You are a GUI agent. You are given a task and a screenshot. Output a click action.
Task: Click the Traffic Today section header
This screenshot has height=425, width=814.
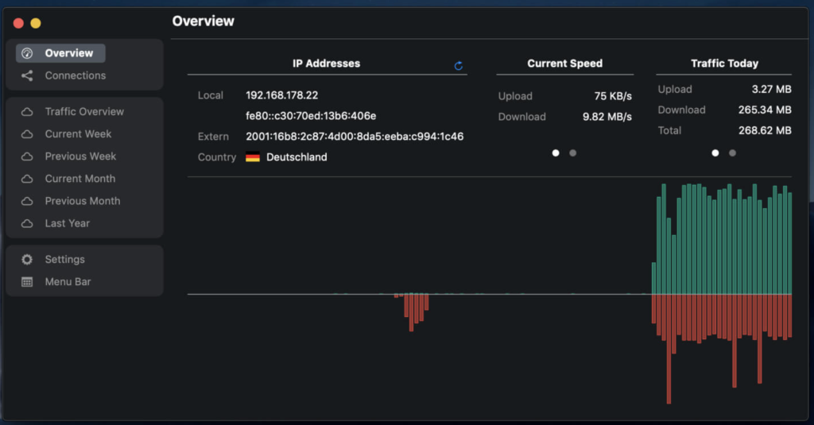[724, 64]
